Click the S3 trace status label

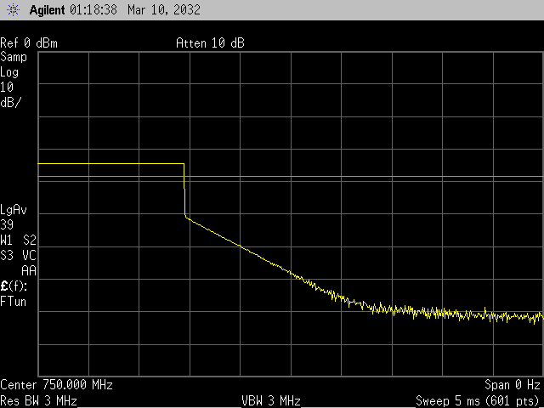(7, 256)
